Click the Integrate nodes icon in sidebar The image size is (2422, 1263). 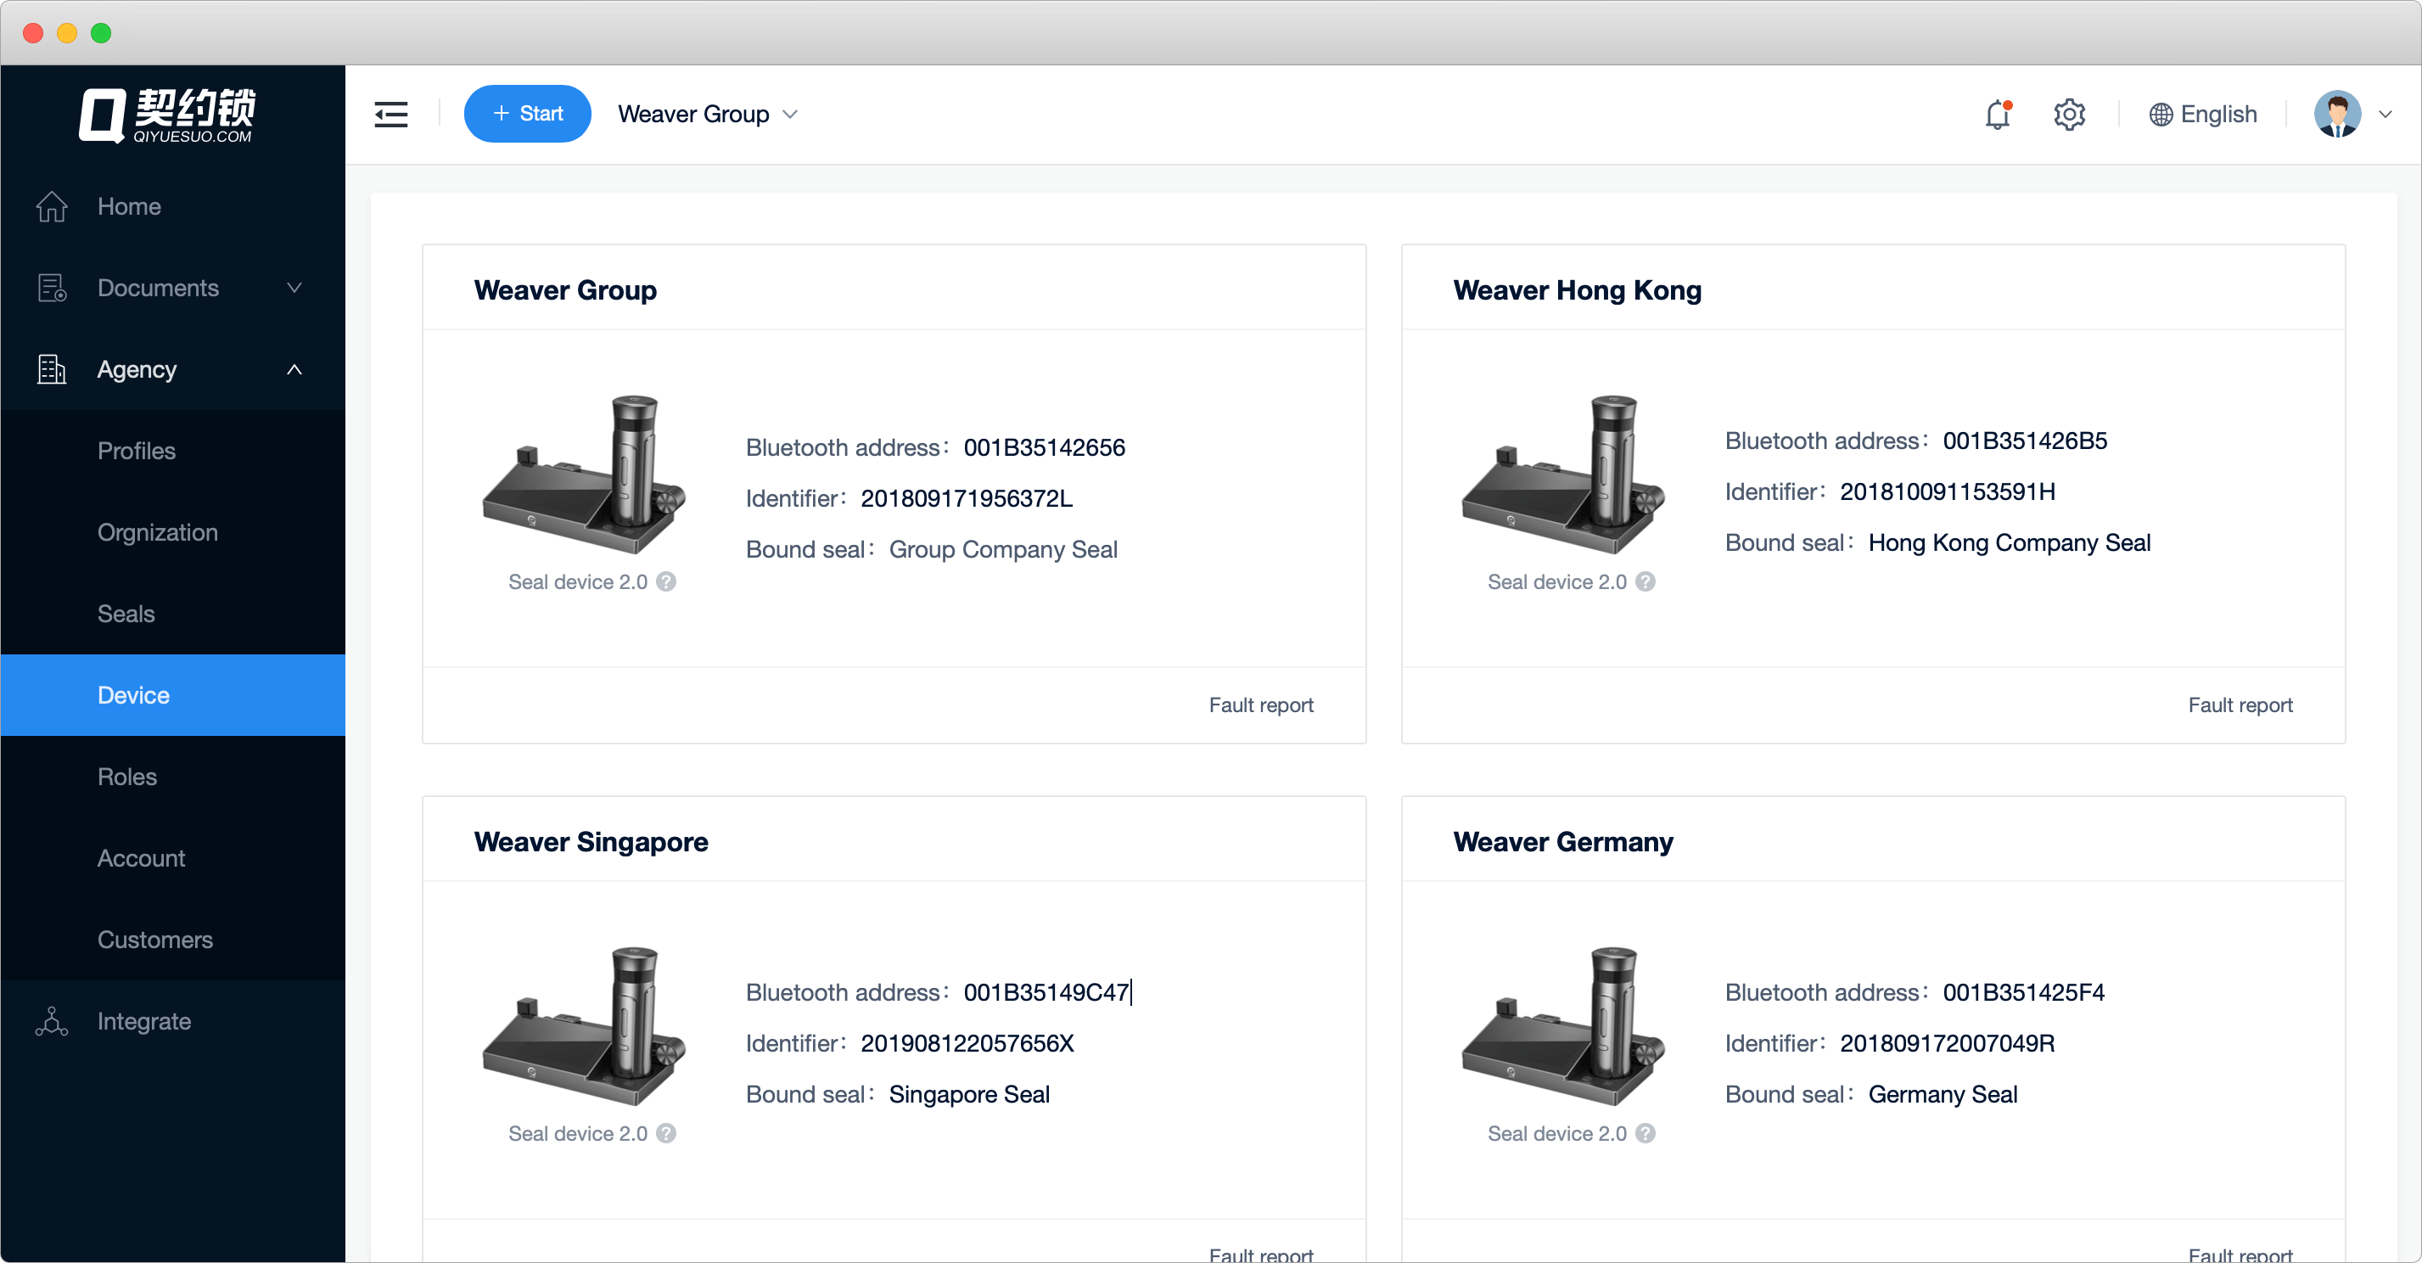click(52, 1021)
